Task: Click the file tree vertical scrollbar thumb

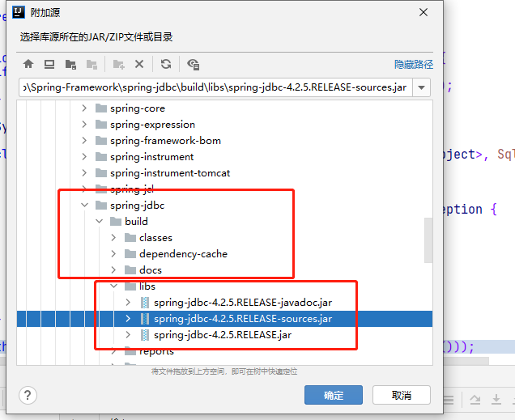Action: pos(428,240)
